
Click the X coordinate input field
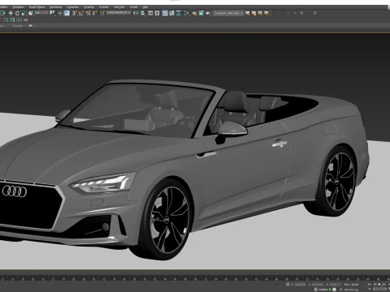point(300,285)
